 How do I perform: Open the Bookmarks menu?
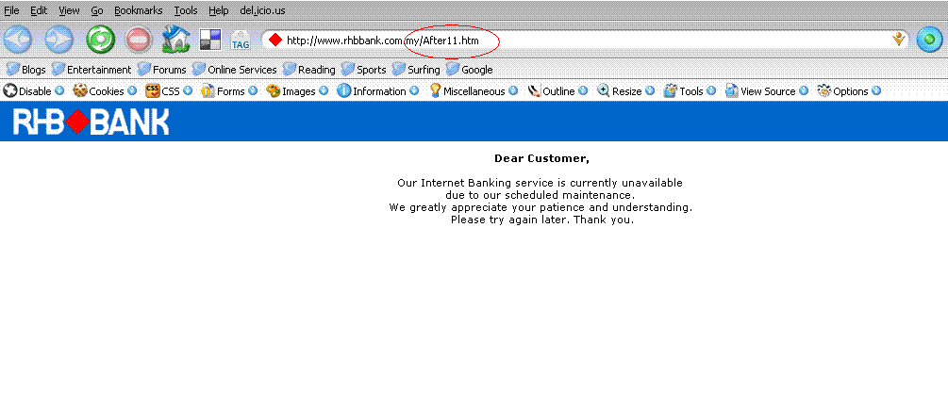click(139, 11)
